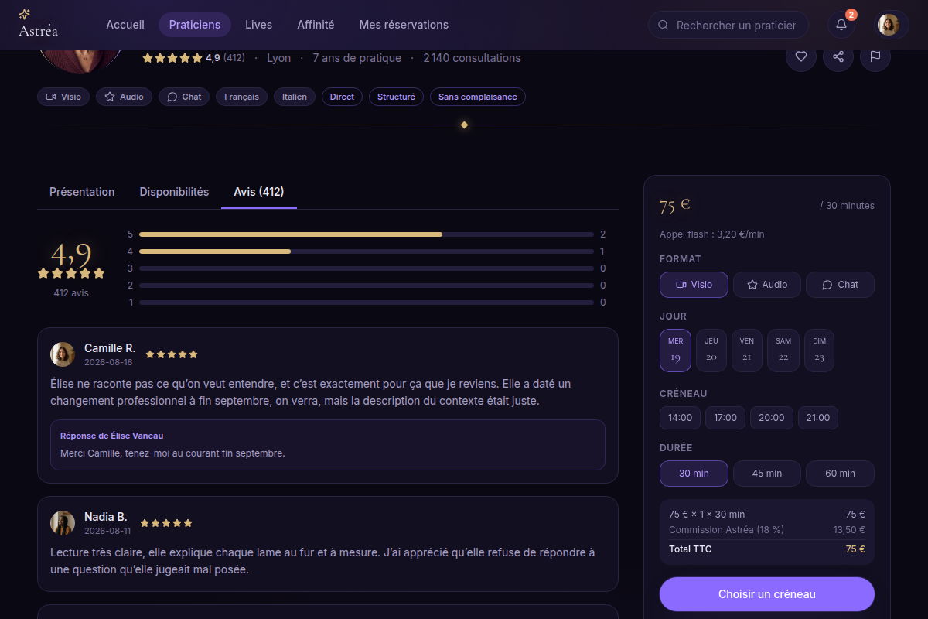Select Audio format in the booking panel

[x=767, y=285]
